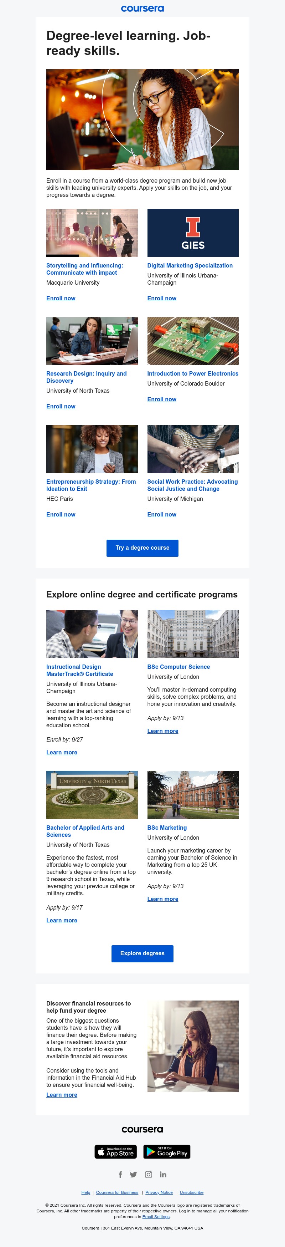The width and height of the screenshot is (285, 1247).
Task: Click the Explore degrees button
Action: [142, 953]
